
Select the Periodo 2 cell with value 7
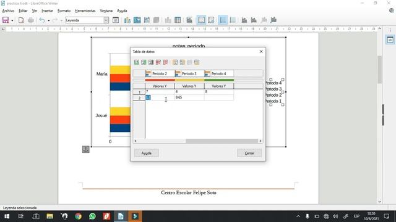[x=160, y=92]
